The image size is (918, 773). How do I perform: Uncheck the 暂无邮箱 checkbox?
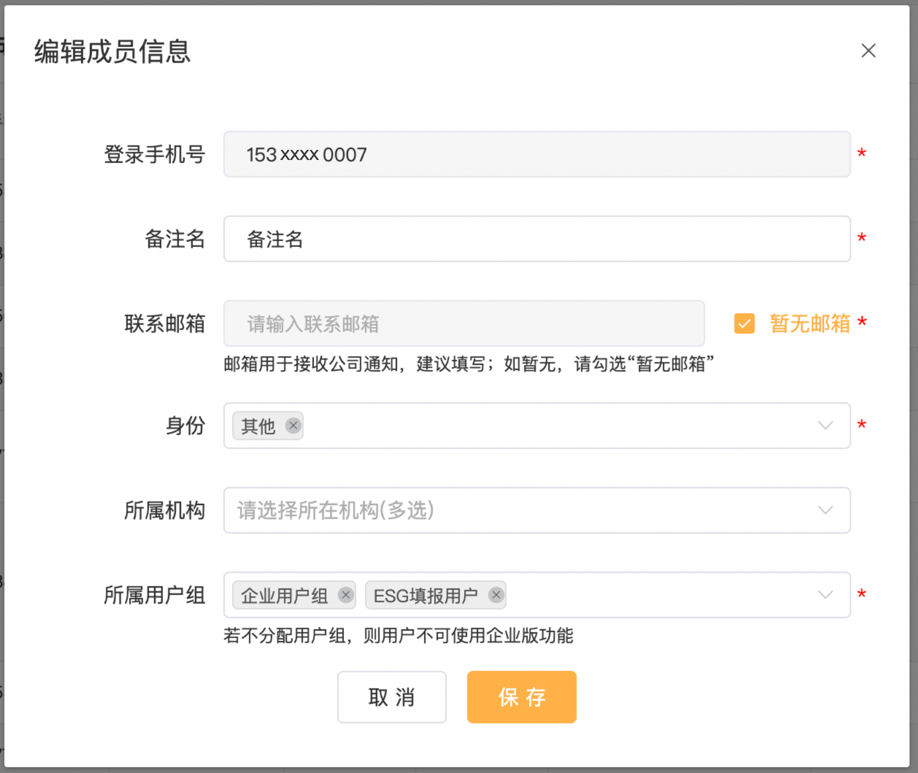pos(744,323)
